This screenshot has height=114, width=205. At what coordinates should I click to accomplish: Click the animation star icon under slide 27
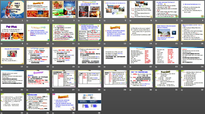pos(53,90)
